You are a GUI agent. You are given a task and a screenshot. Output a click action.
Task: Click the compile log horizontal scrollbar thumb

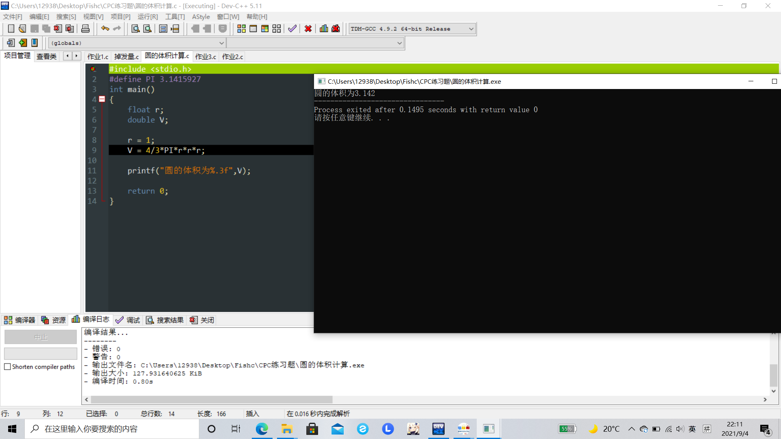click(212, 400)
